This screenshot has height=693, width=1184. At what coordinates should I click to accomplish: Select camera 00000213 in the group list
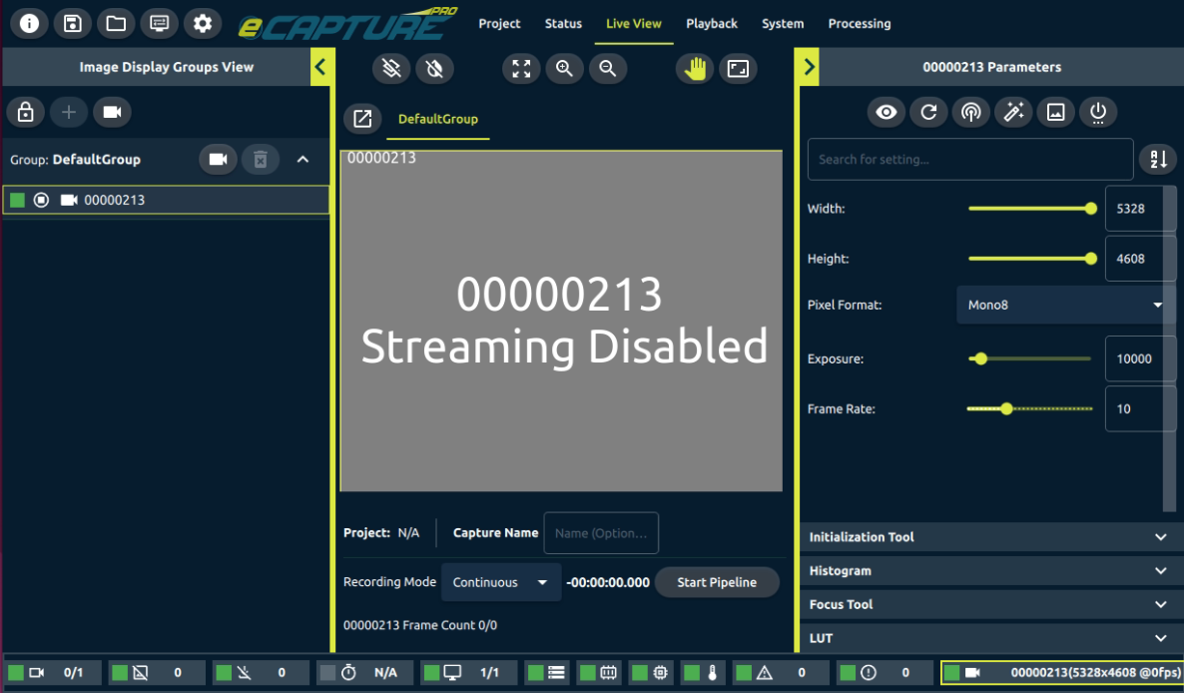point(166,200)
